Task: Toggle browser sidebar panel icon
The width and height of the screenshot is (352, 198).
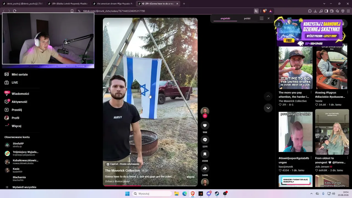Action: click(326, 11)
